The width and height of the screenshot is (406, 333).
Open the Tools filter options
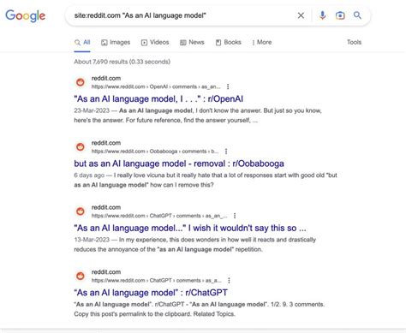[354, 42]
